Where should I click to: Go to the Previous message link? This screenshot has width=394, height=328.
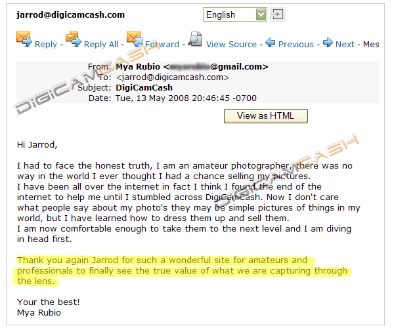pyautogui.click(x=296, y=45)
